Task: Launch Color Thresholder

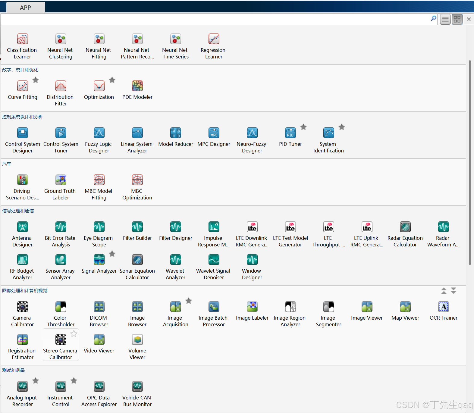Action: click(x=61, y=314)
